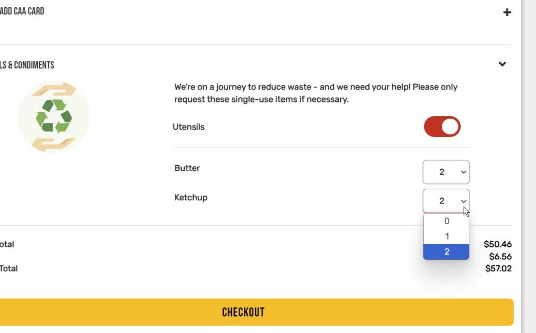Choose 0 in the Ketchup quantity list

tap(446, 221)
